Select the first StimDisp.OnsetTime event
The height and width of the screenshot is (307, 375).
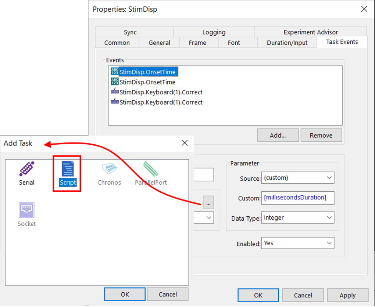tap(147, 72)
